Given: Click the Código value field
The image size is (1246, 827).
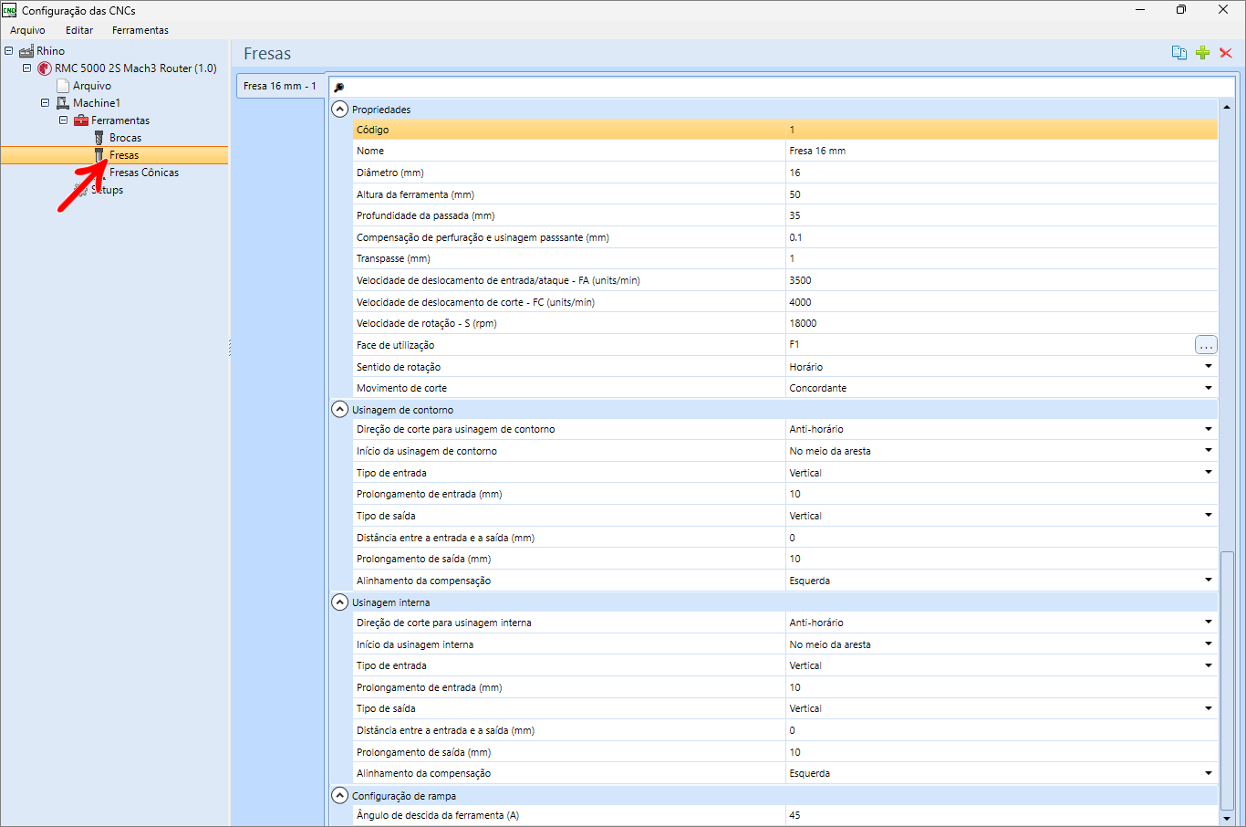Looking at the screenshot, I should pos(1002,130).
